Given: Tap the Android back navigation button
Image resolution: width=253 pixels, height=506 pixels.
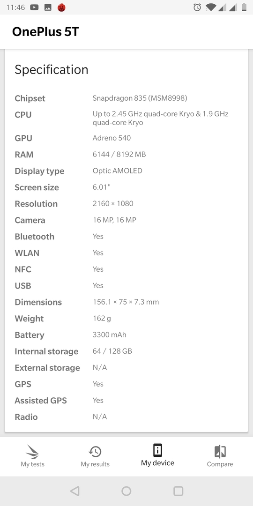Looking at the screenshot, I should click(75, 491).
